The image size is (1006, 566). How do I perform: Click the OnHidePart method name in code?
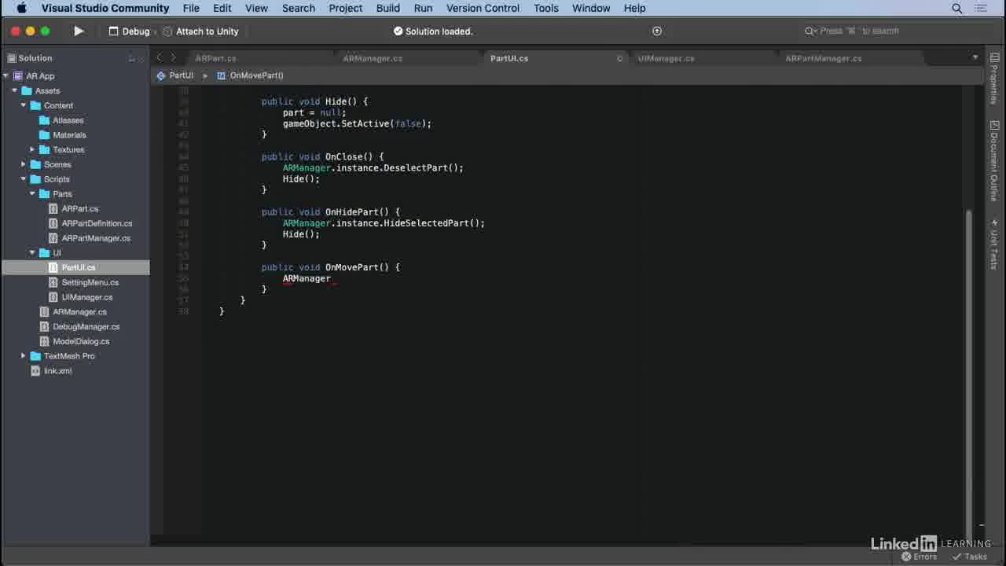coord(351,212)
